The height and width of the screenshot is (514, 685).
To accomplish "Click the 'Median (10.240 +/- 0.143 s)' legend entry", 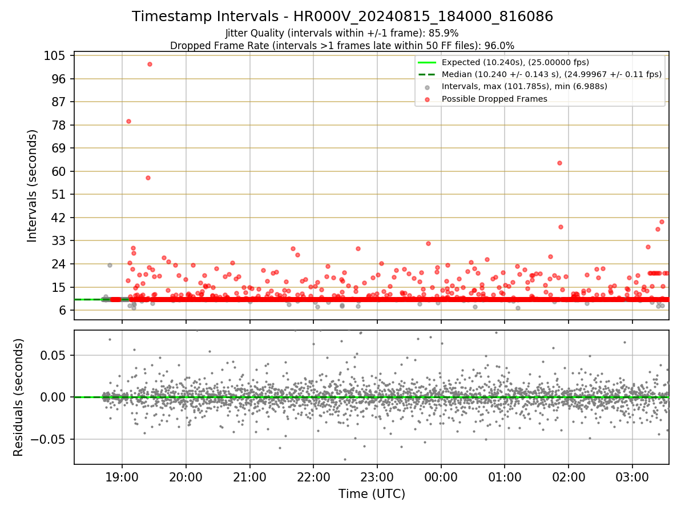I will 551,74.
